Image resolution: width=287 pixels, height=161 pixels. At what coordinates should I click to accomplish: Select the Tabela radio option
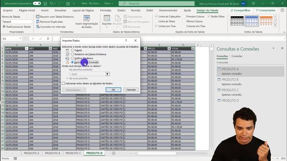click(x=72, y=50)
